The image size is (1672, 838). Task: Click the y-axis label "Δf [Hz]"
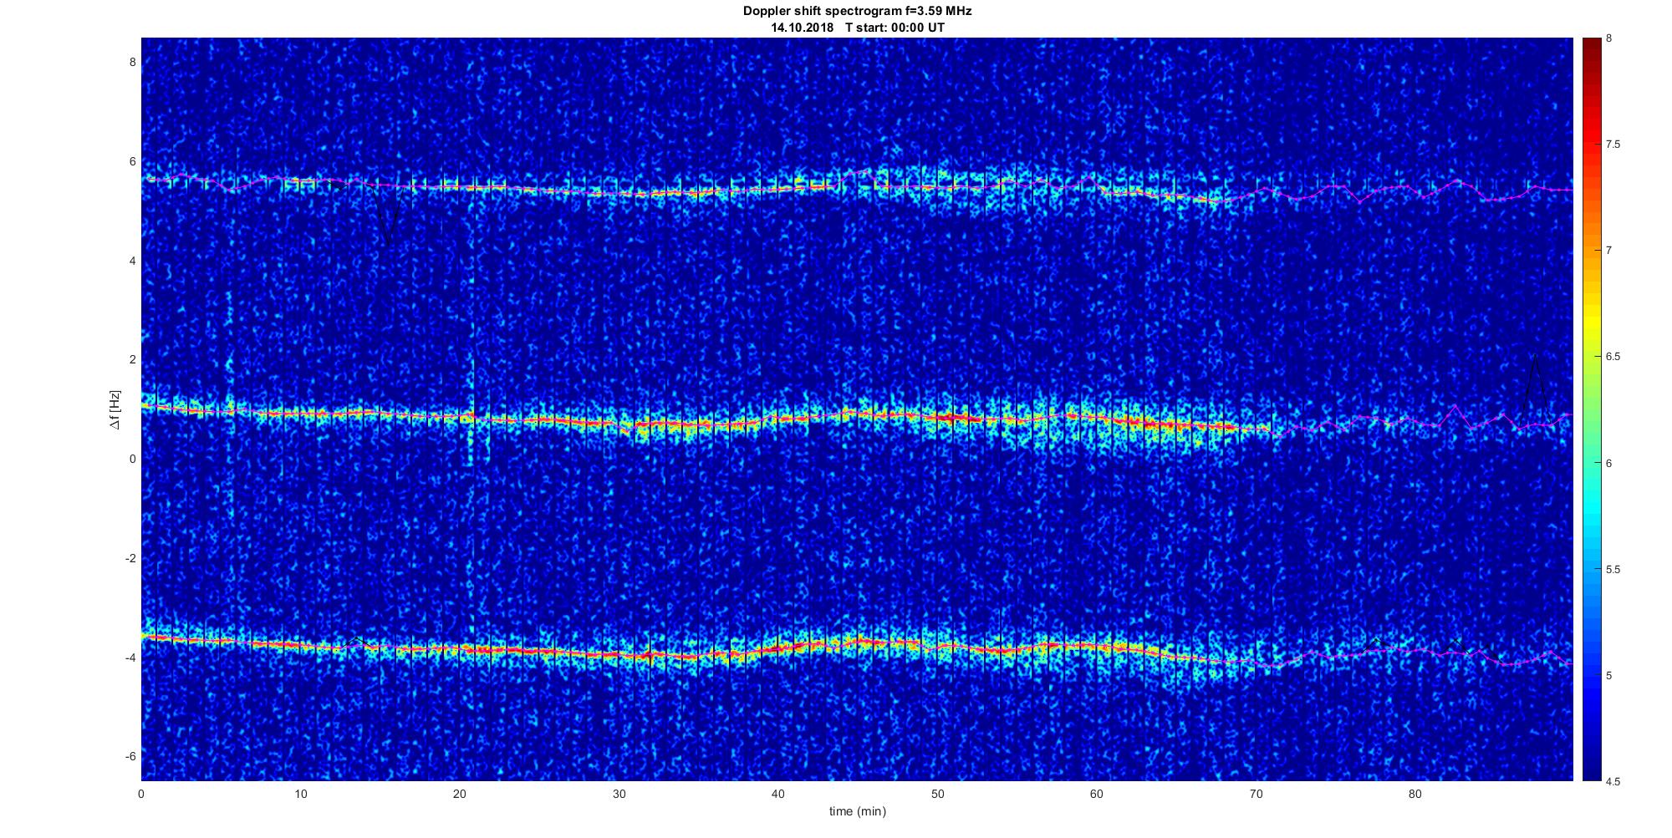[x=115, y=409]
